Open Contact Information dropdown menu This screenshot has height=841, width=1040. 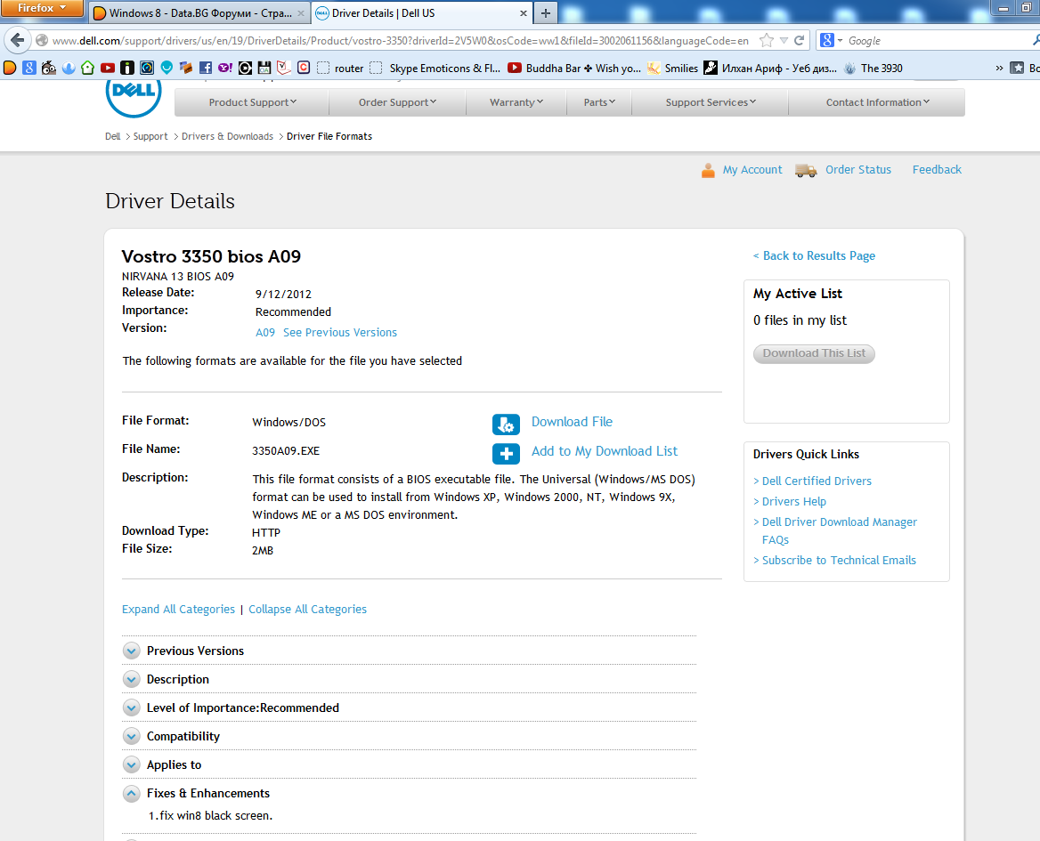(x=877, y=102)
